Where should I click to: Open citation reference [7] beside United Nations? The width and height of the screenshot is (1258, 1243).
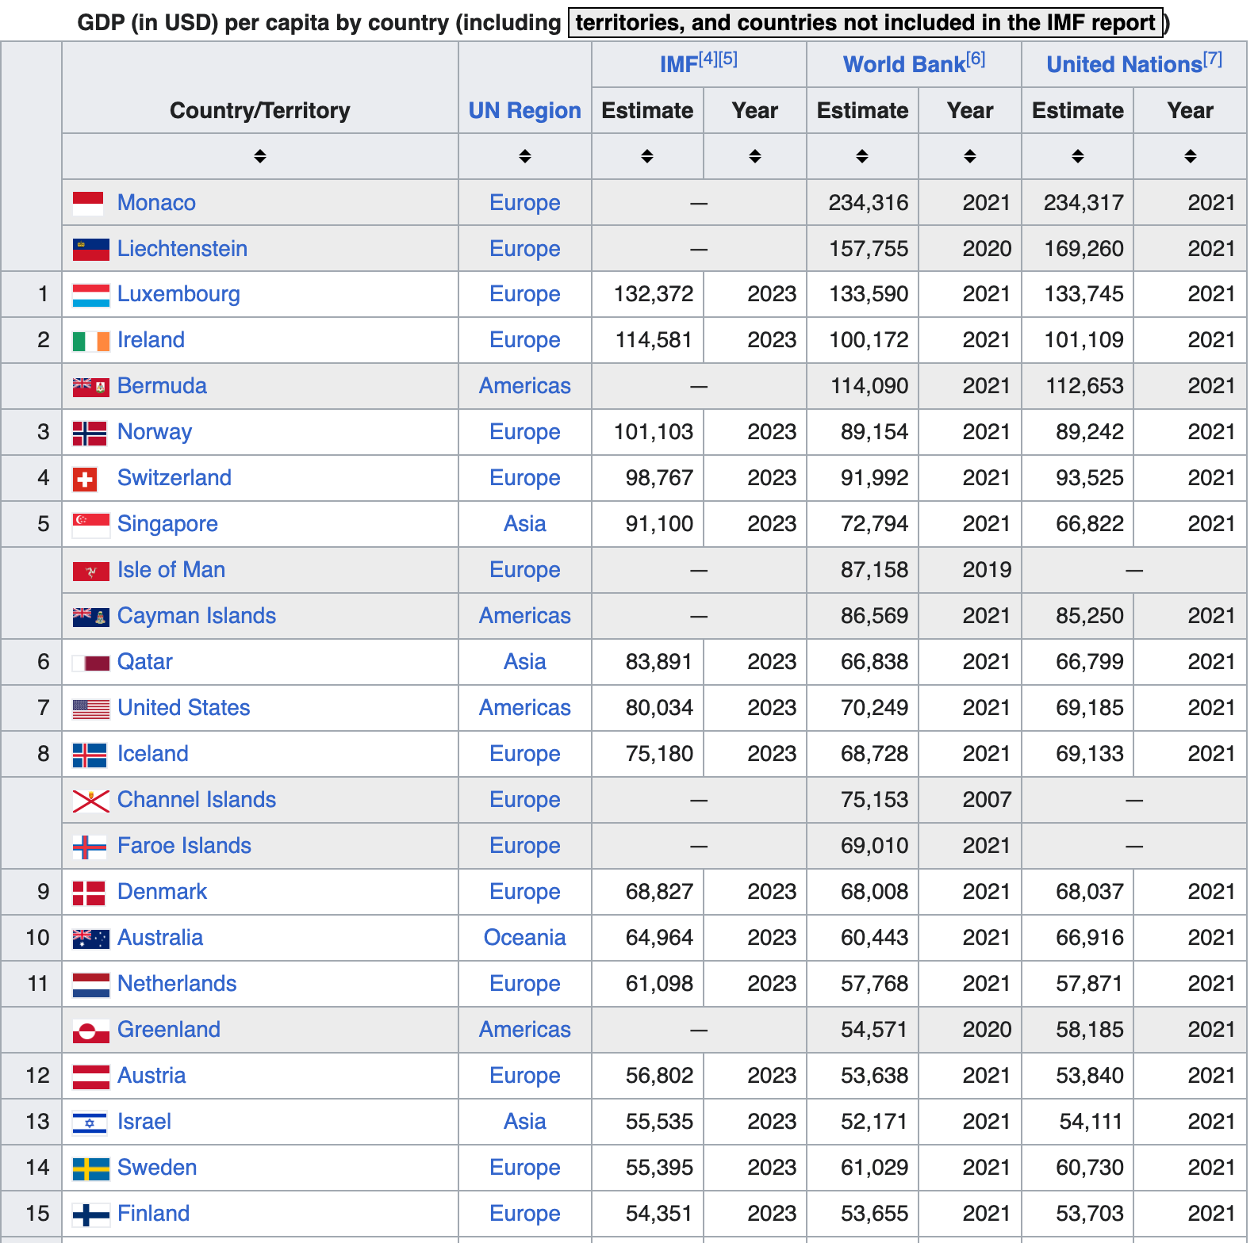1213,59
